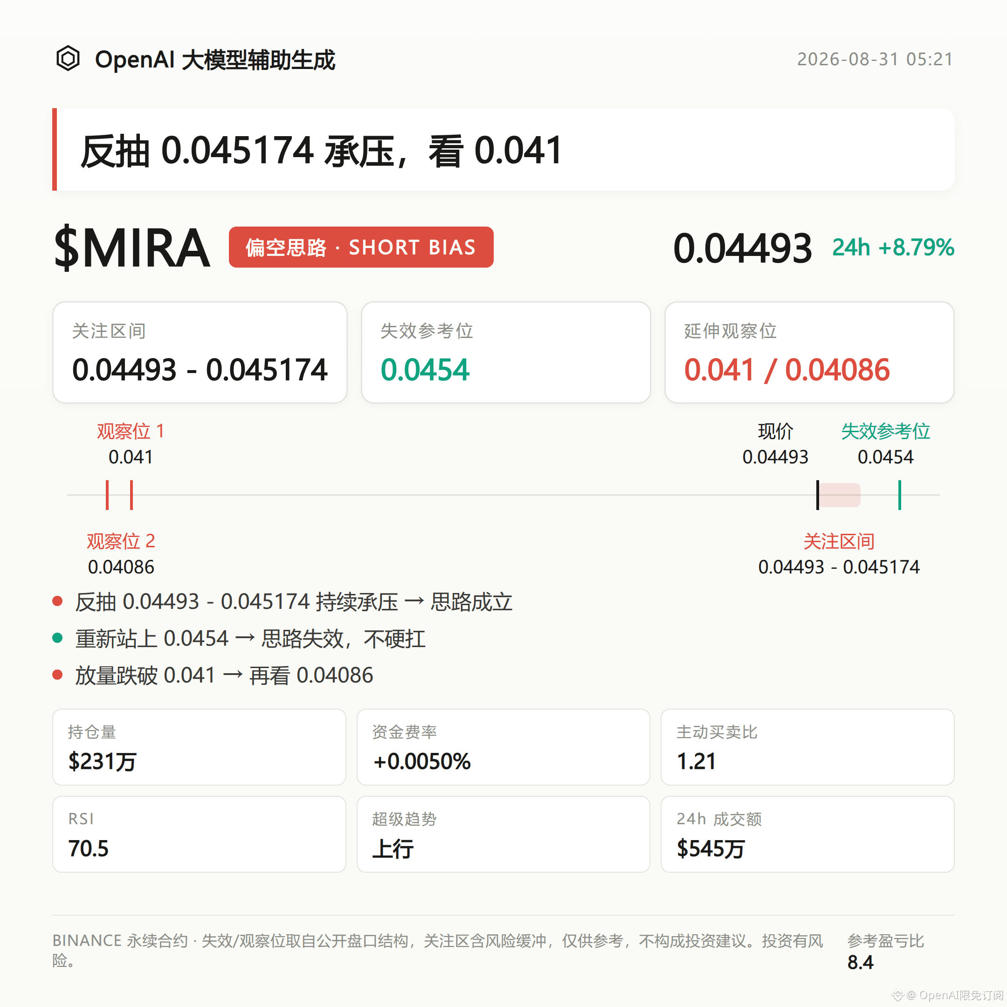
Task: Click the pink 关注区间 band on the axis
Action: click(839, 495)
